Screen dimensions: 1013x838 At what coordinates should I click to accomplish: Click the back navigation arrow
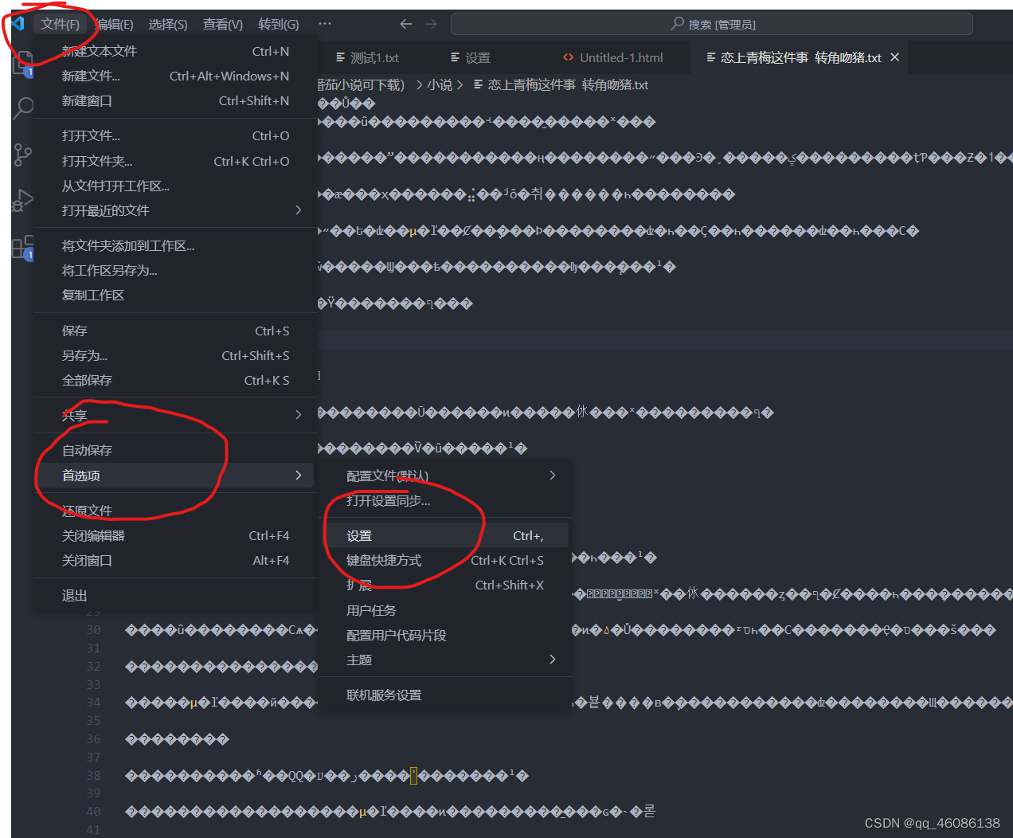tap(406, 24)
